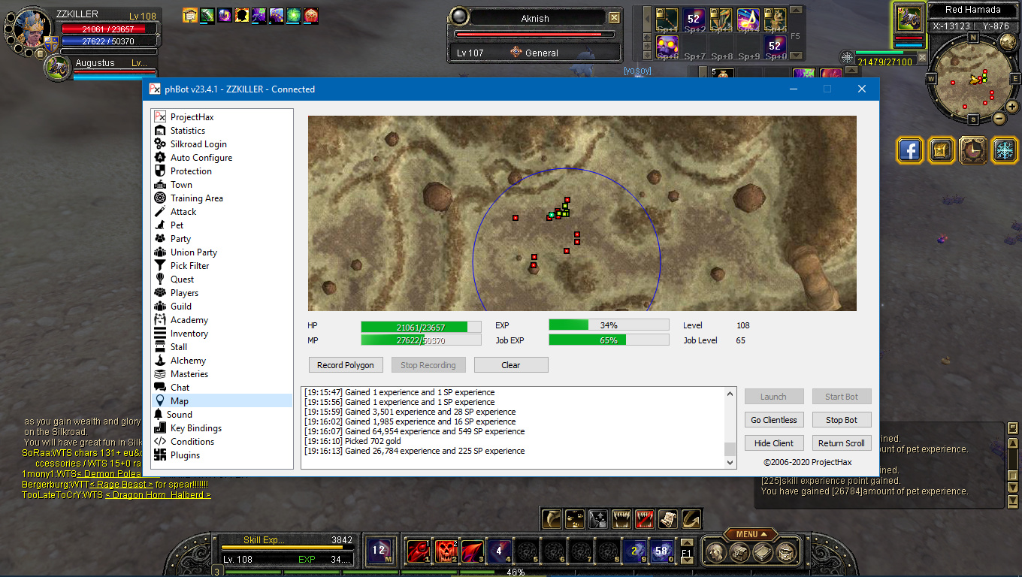Zoom in the minimap with plus button

click(x=1011, y=105)
